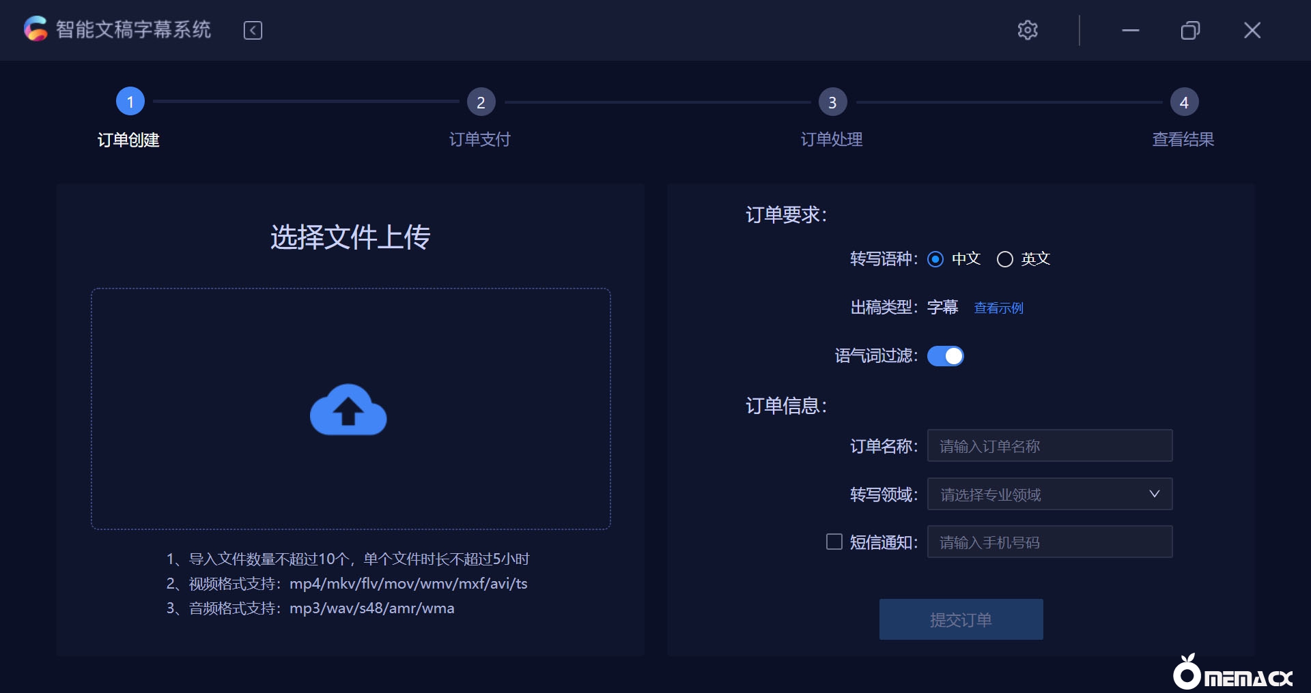The height and width of the screenshot is (693, 1311).
Task: Expand the professional field selection chevron
Action: [x=1154, y=494]
